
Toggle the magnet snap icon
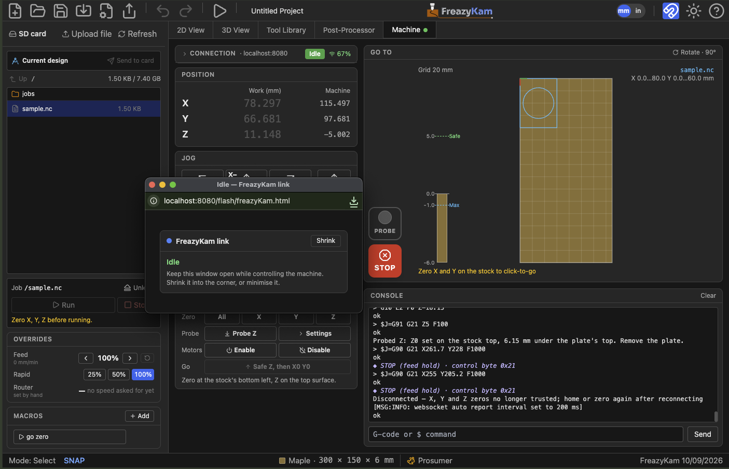click(x=671, y=10)
